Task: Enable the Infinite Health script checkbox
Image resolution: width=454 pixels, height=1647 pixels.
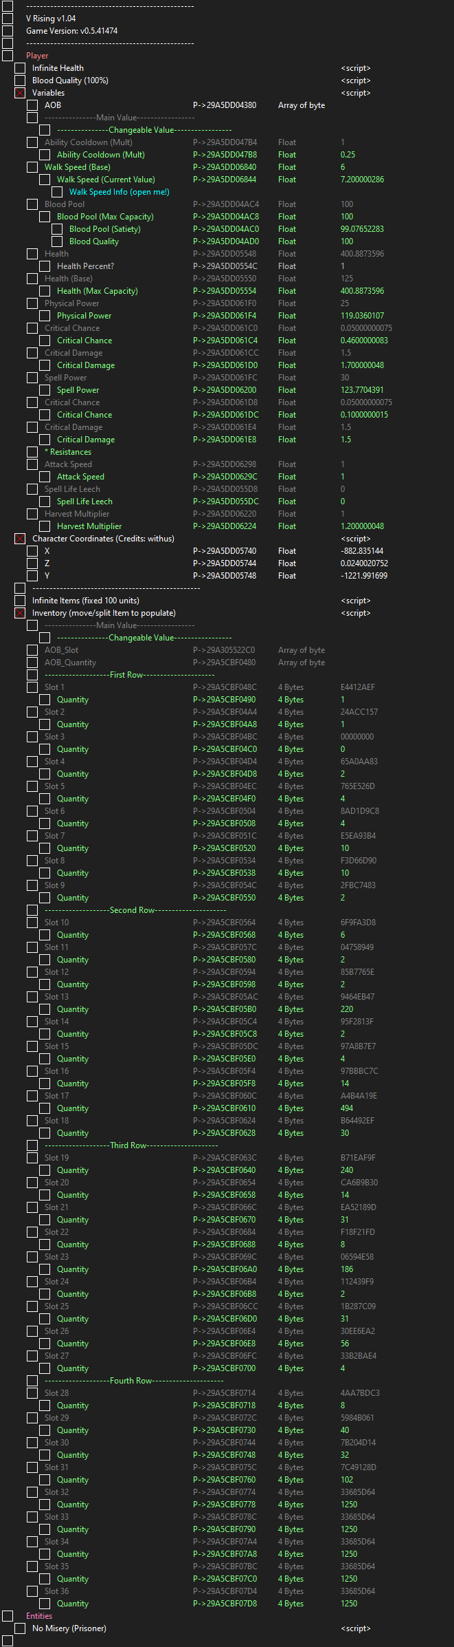Action: (x=20, y=68)
